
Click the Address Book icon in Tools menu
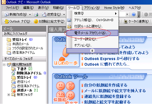tap(69, 20)
